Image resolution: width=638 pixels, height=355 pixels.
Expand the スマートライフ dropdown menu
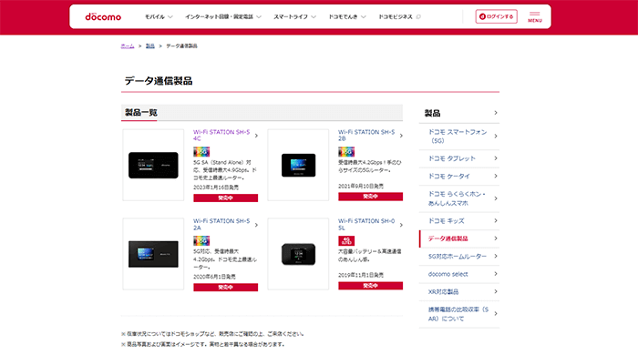(294, 16)
